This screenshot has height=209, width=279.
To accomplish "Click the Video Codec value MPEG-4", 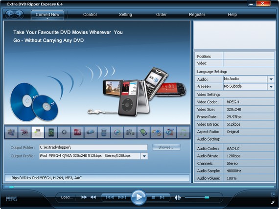I will pyautogui.click(x=232, y=102).
